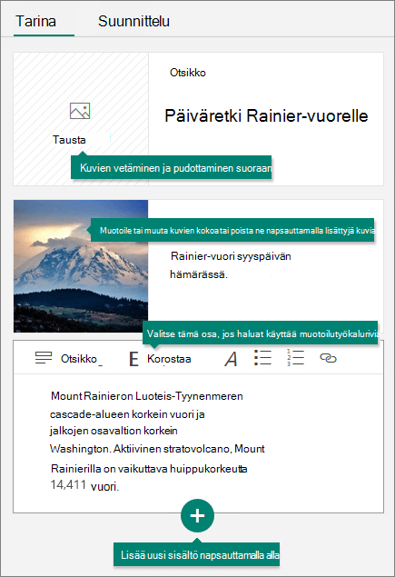This screenshot has width=395, height=577.
Task: Switch to the Tarina tab
Action: pyautogui.click(x=36, y=21)
